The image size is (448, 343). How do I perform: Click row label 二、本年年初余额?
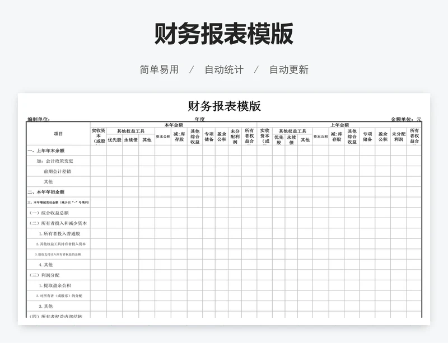(46, 192)
